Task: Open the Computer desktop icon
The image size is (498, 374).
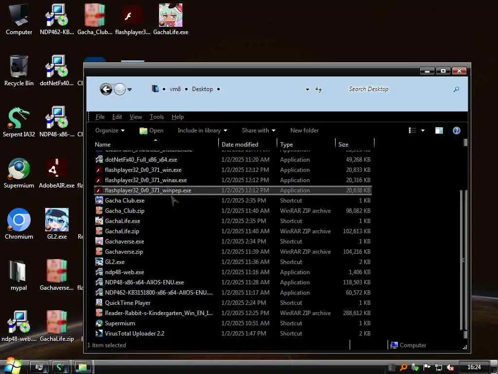Action: tap(19, 19)
